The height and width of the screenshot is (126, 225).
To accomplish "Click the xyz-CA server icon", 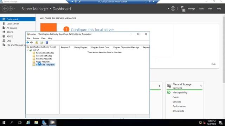I will 31,50.
